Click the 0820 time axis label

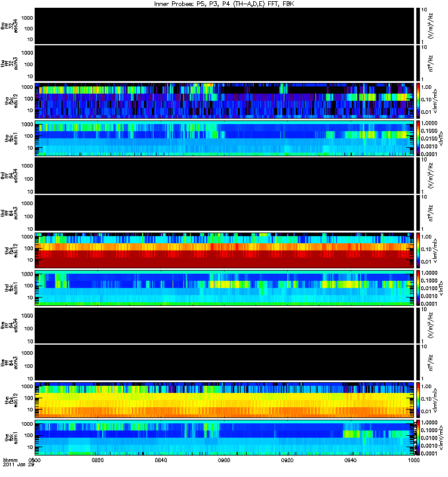coord(98,460)
